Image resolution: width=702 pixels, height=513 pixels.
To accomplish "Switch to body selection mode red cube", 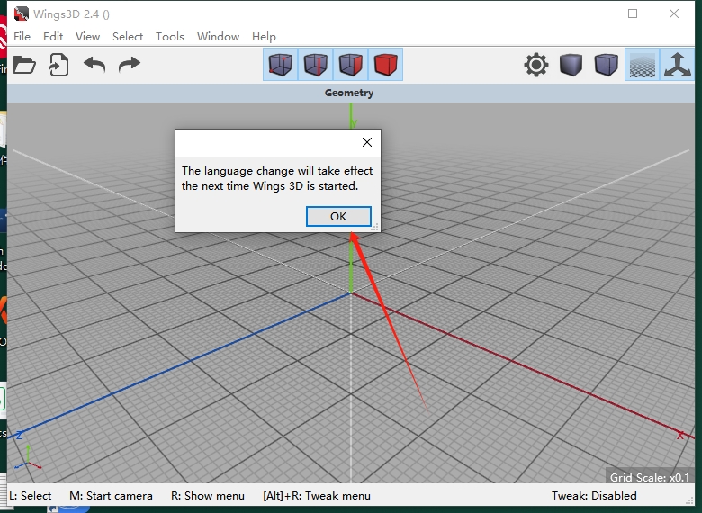I will [x=385, y=65].
